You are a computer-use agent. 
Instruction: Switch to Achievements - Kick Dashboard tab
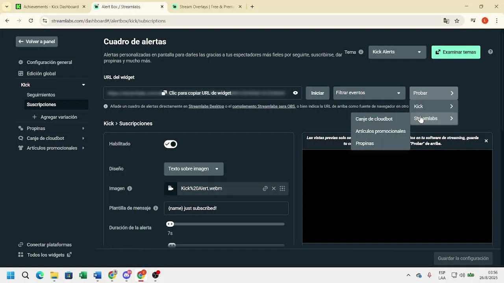point(50,7)
